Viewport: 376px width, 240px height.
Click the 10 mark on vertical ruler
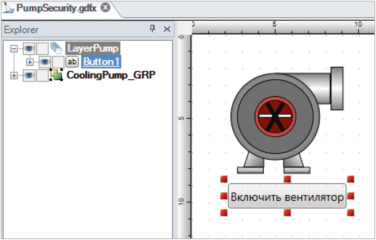tap(181, 202)
